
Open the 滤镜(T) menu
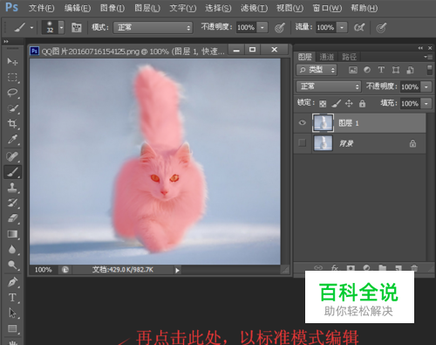click(254, 8)
